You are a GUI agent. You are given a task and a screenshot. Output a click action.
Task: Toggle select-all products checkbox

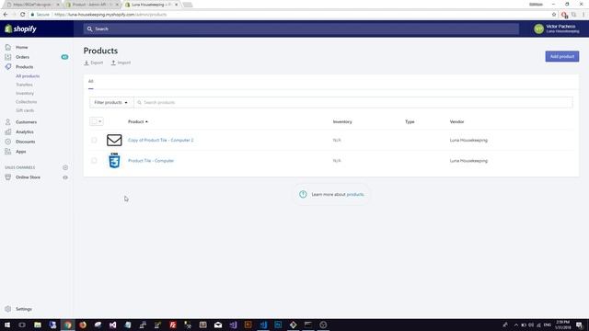[x=94, y=121]
